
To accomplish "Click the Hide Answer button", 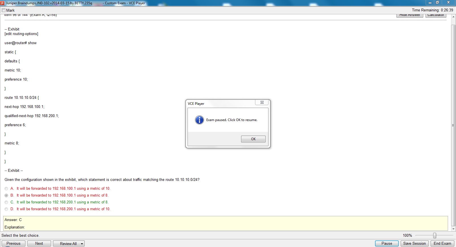I will 410,15.
